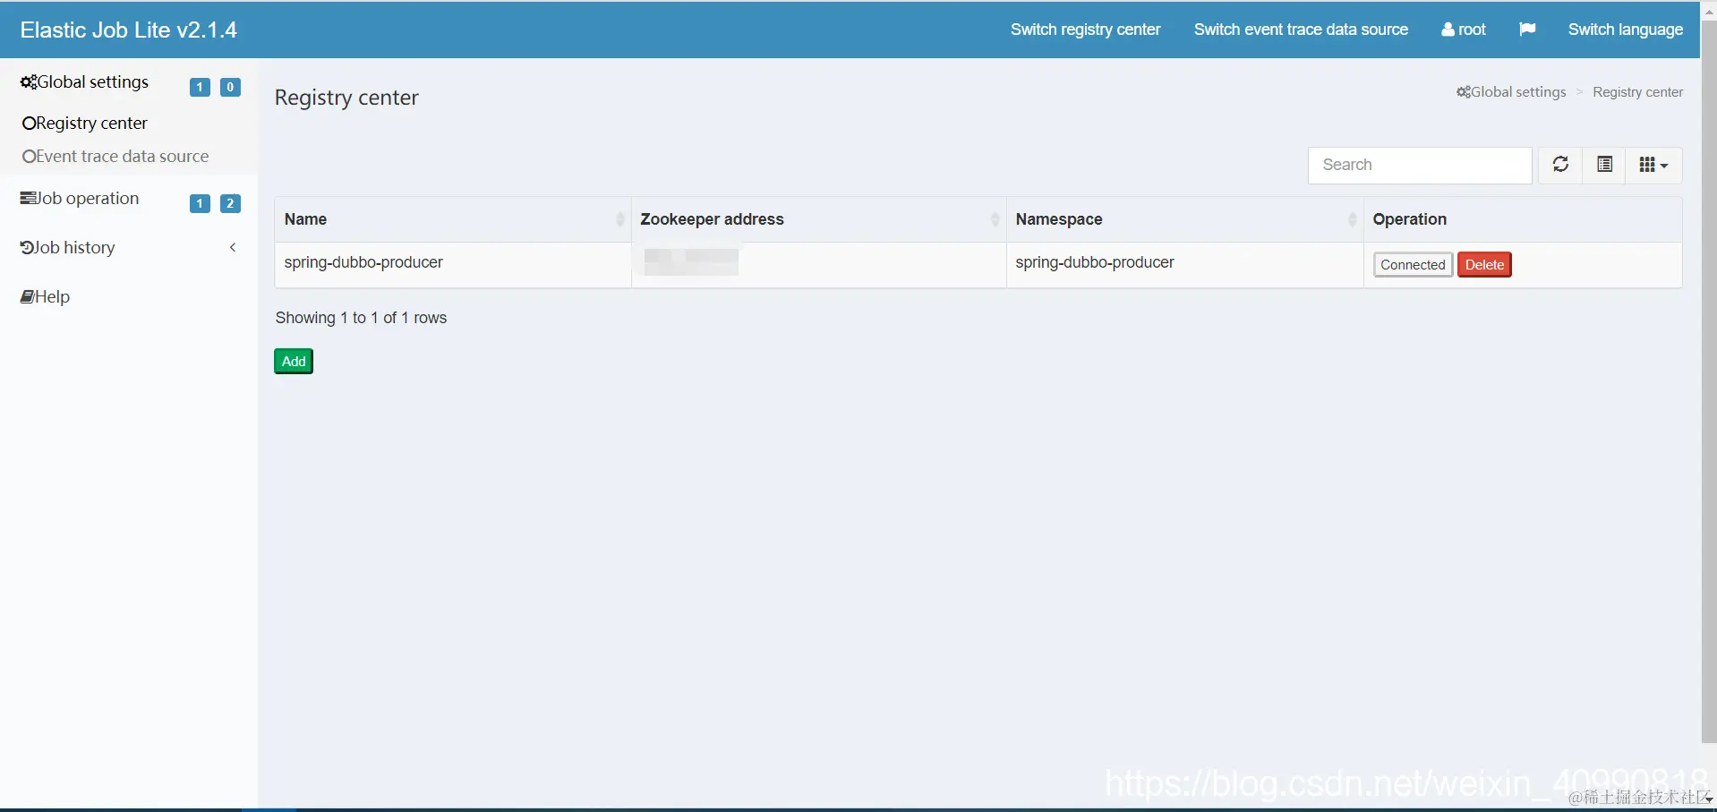Select Registry center in sidebar
This screenshot has width=1717, height=812.
[85, 124]
